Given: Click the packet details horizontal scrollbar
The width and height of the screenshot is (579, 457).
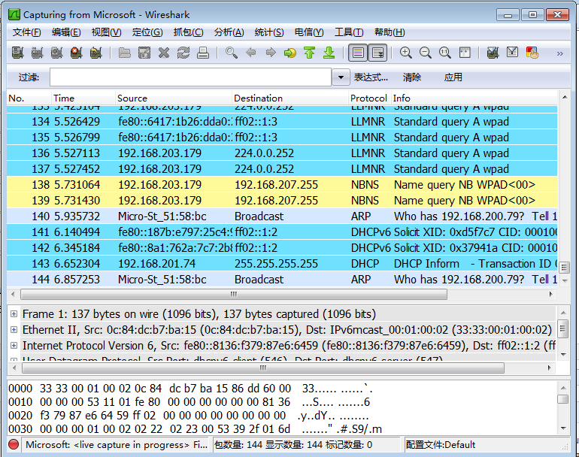Looking at the screenshot, I should [x=263, y=368].
